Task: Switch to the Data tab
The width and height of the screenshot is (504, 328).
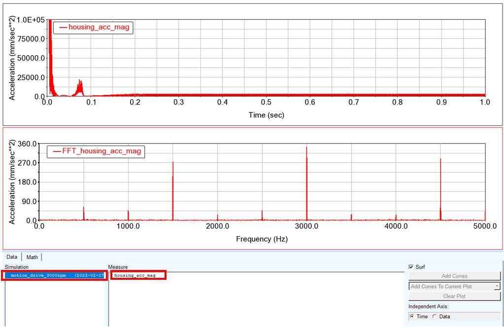Action: [12, 257]
